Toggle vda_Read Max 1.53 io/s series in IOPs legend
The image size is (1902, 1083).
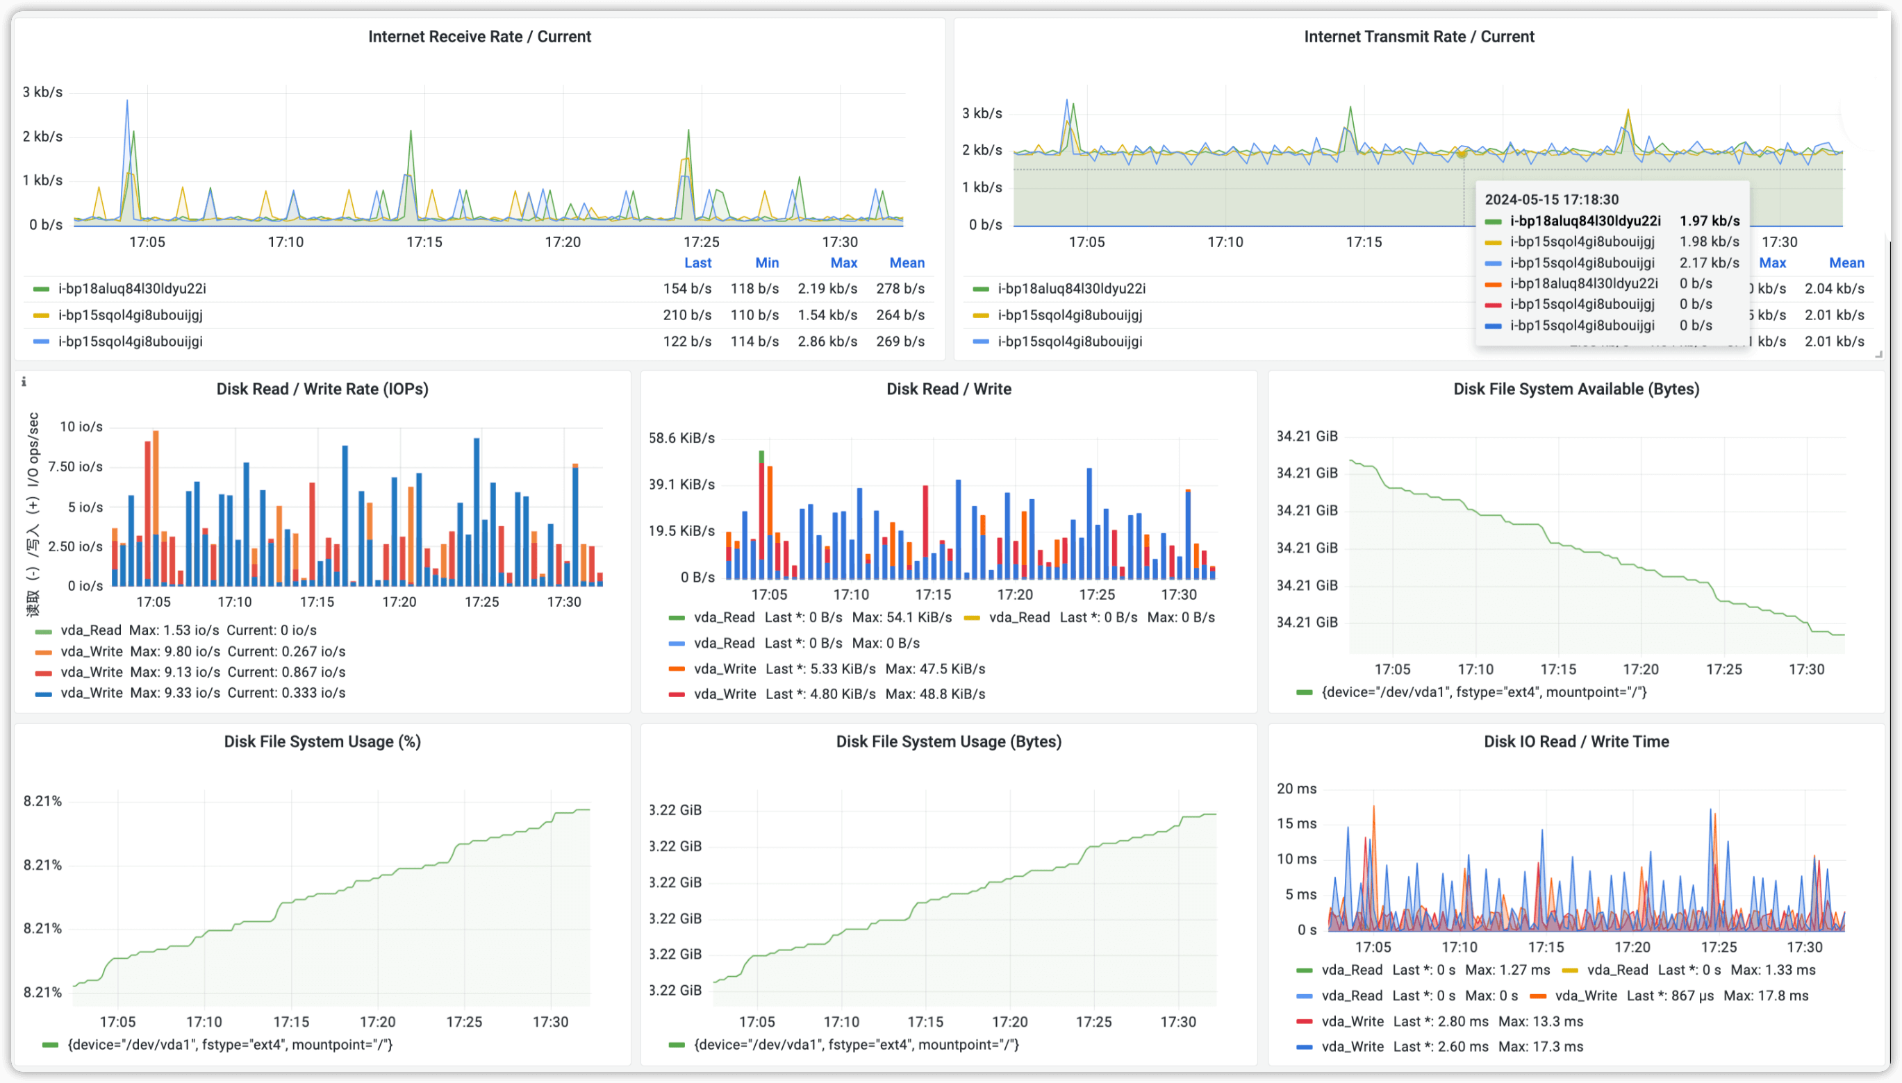tap(91, 630)
